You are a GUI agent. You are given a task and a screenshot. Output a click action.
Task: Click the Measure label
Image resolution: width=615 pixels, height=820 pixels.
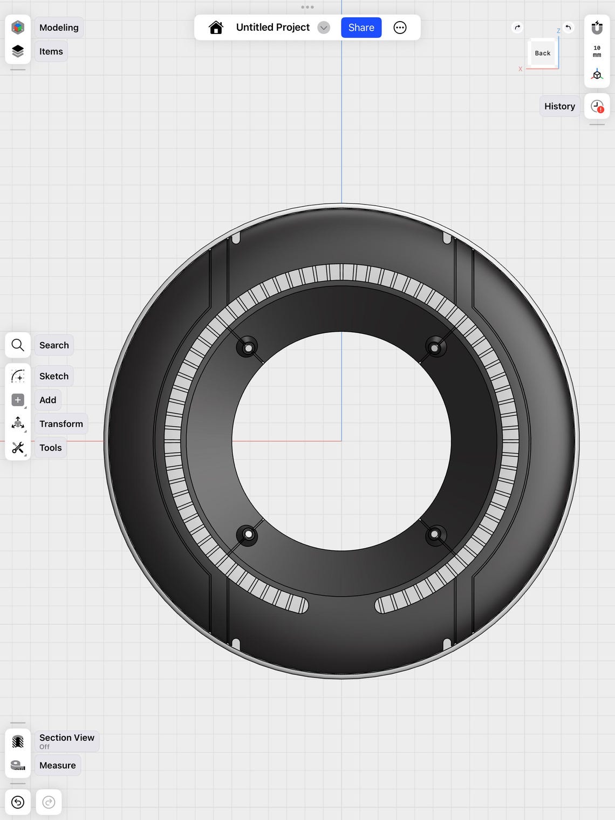pos(58,765)
